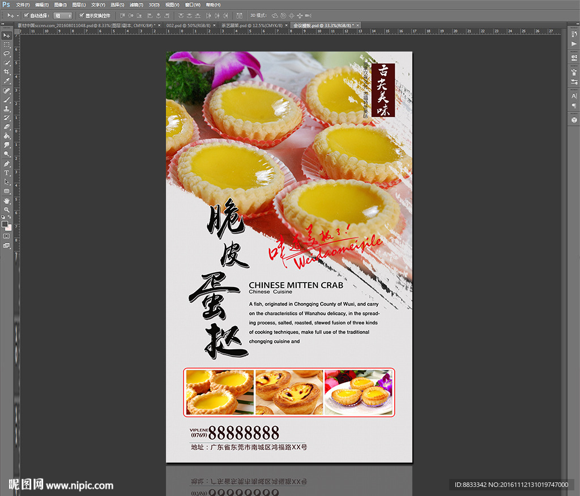Viewport: 580px width, 496px height.
Task: Open the 文字(Y) menu
Action: coord(98,5)
